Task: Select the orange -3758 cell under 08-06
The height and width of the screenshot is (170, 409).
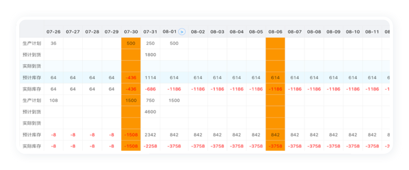Action: point(275,146)
